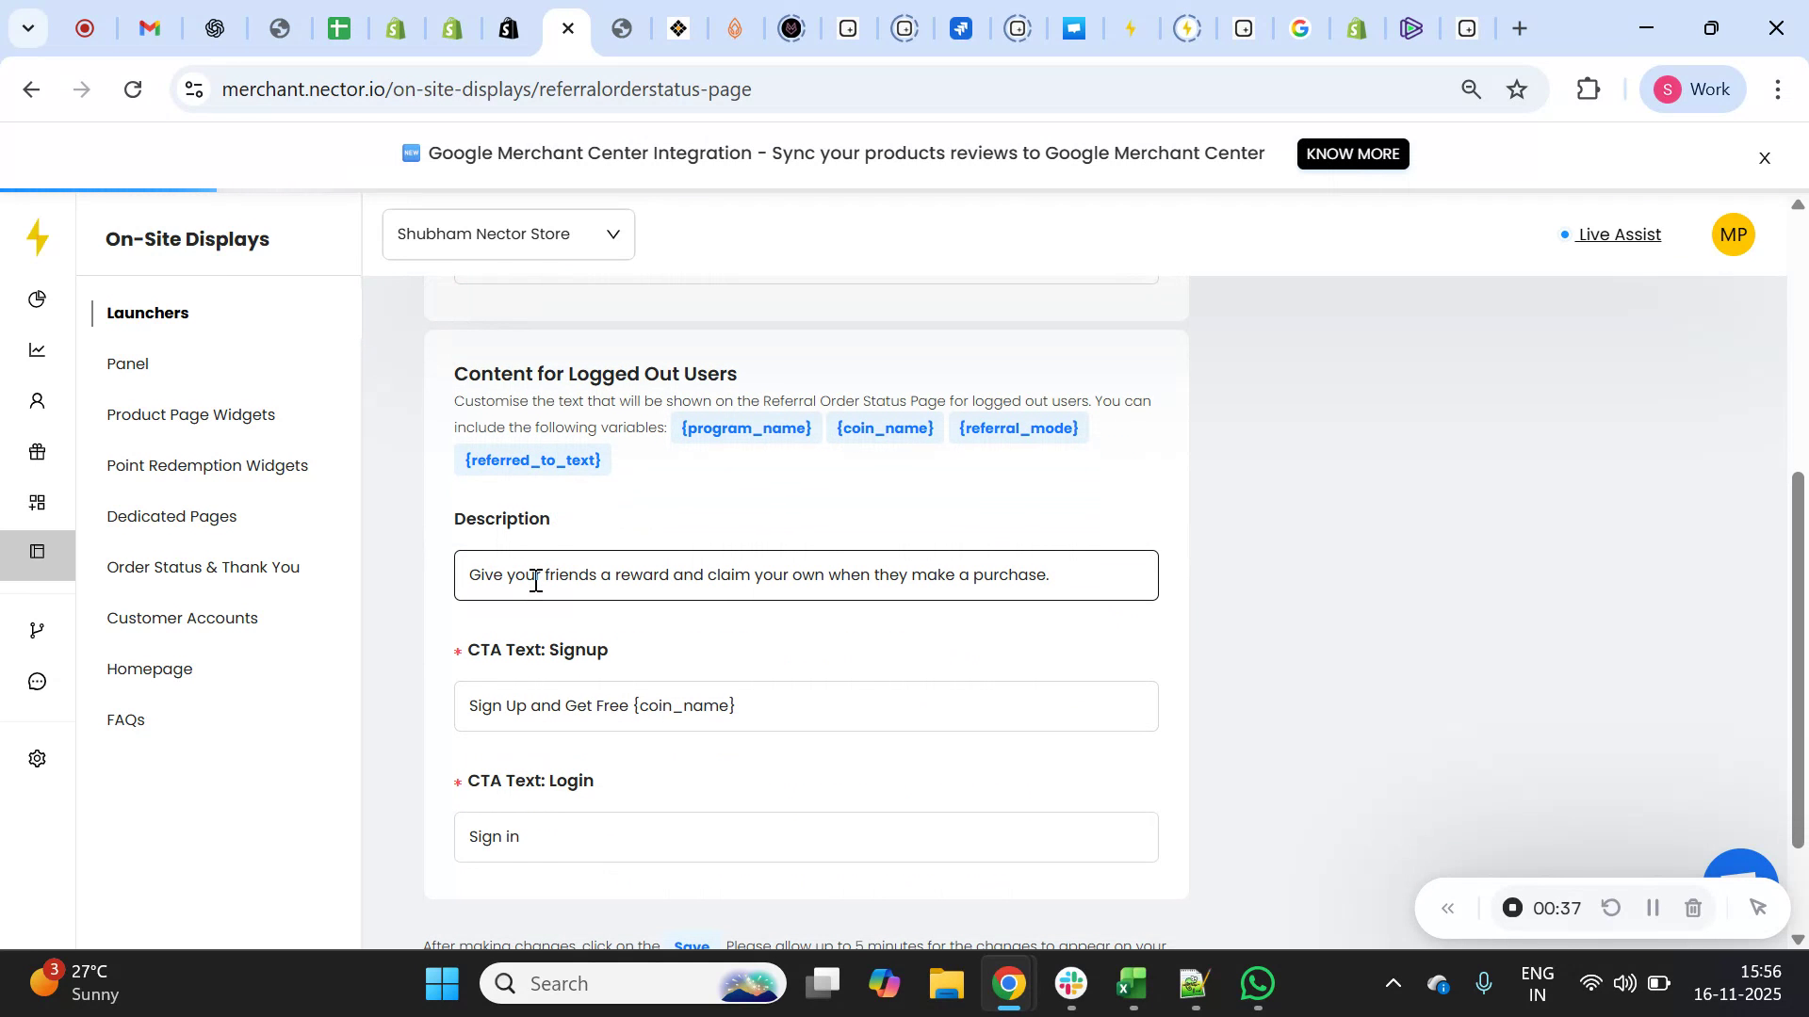Click the Sign in CTA Login text field
This screenshot has width=1809, height=1017.
click(805, 836)
